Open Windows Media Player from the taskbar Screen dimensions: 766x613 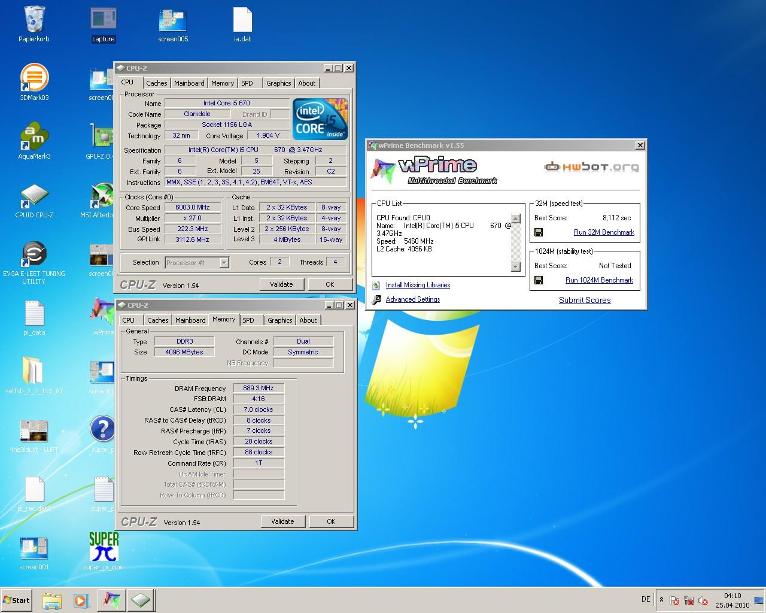click(81, 600)
